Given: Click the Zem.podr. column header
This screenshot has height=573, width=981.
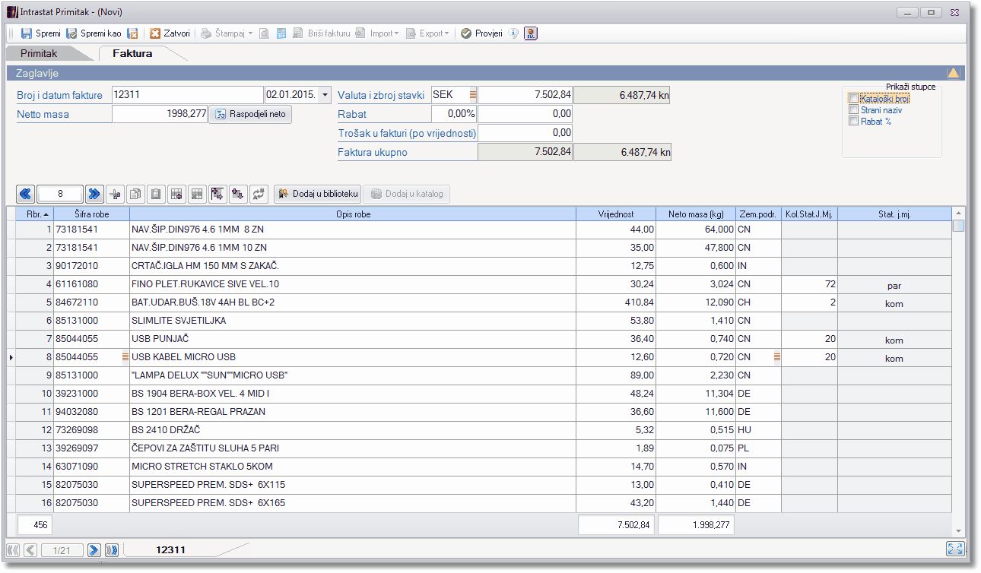Looking at the screenshot, I should [x=758, y=214].
